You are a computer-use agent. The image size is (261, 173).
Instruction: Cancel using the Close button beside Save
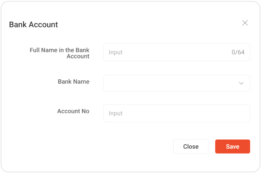[x=191, y=146]
